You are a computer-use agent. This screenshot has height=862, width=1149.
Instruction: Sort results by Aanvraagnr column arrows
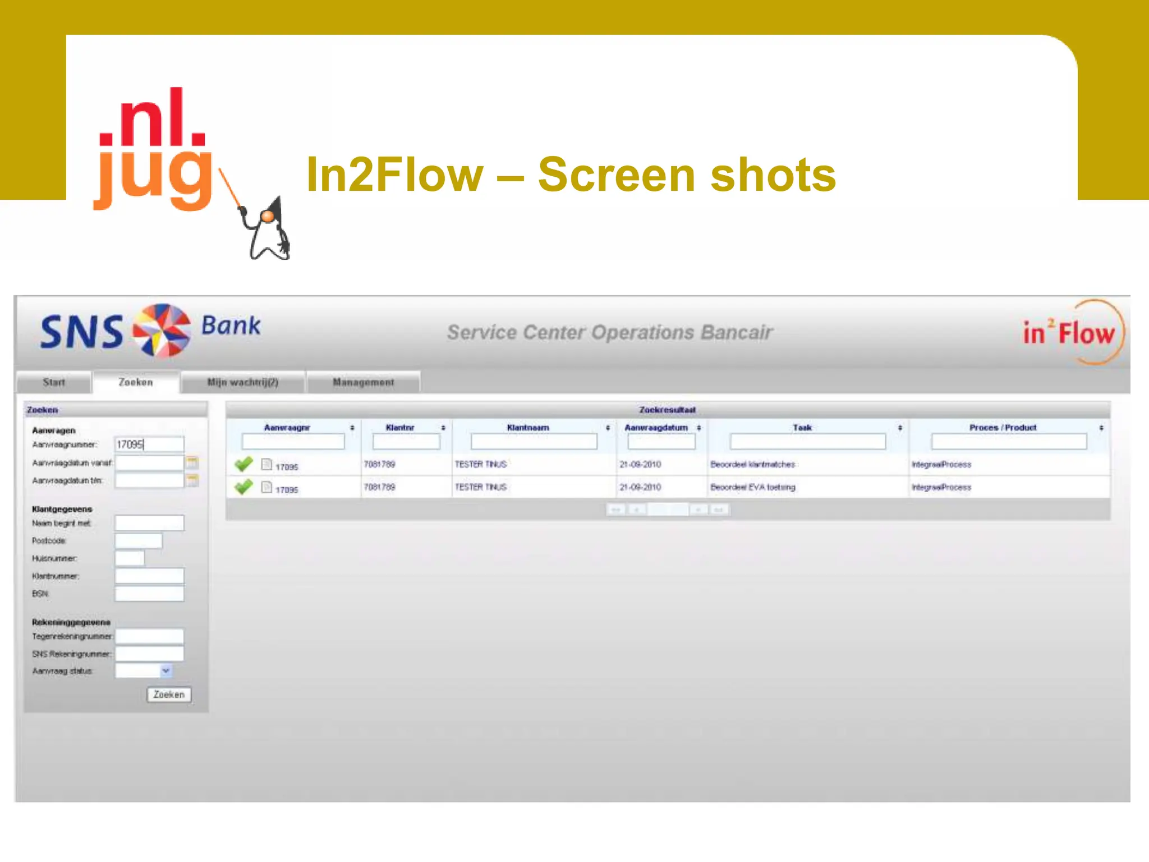[x=352, y=428]
